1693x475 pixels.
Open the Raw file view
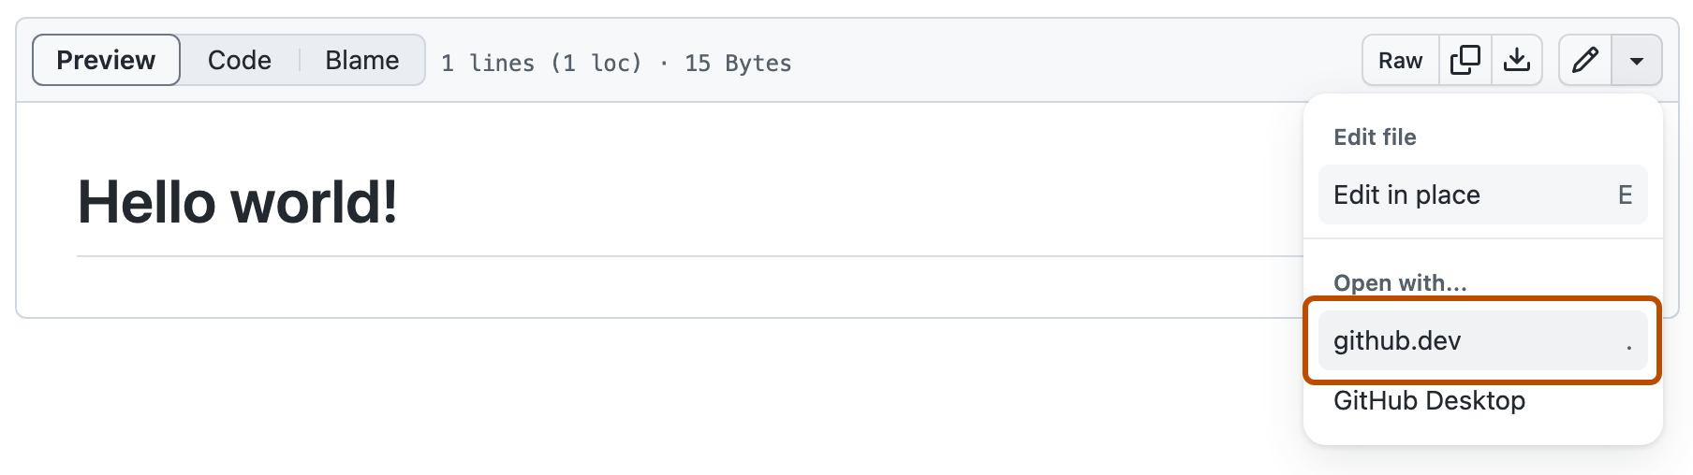click(x=1400, y=61)
